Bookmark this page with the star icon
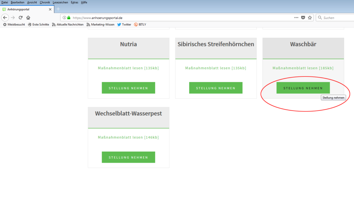Screen dimensions: 354x204 point(310,18)
